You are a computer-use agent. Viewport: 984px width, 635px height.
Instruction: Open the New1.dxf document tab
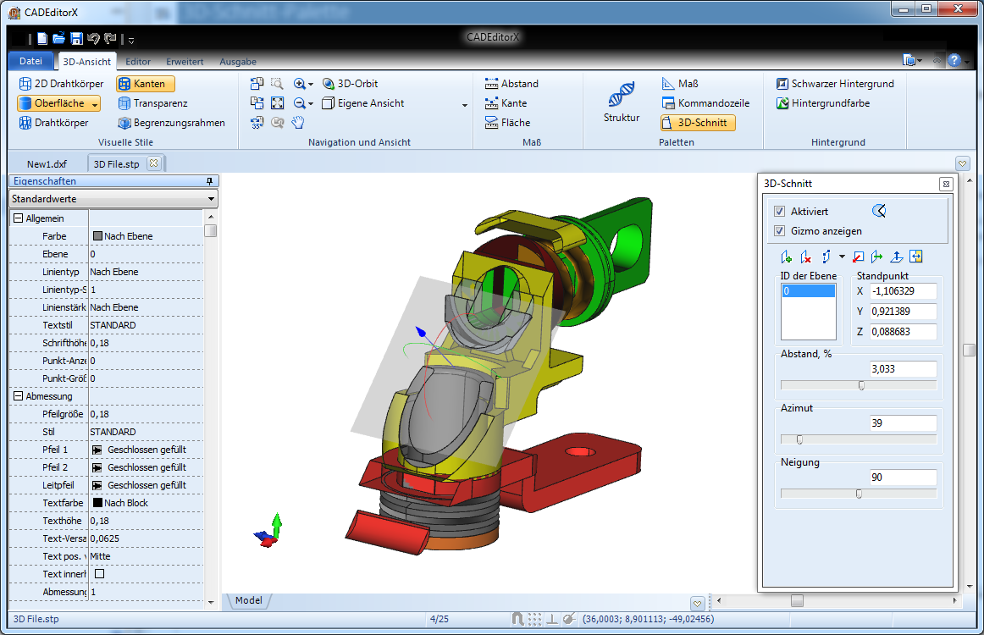point(47,163)
